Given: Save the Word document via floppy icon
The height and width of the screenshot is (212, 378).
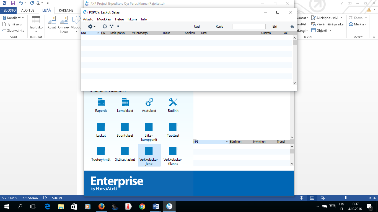Looking at the screenshot, I should click(13, 3).
